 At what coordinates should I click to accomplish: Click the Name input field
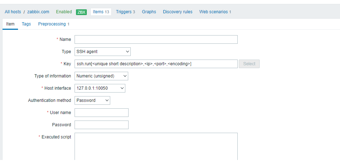(x=156, y=39)
